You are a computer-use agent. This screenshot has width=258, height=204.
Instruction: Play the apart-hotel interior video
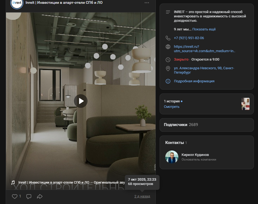81,101
